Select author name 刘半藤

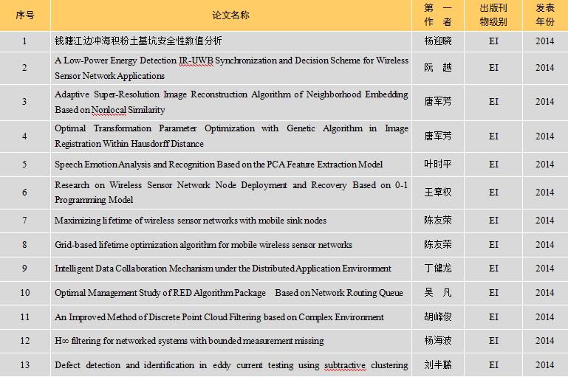[437, 365]
